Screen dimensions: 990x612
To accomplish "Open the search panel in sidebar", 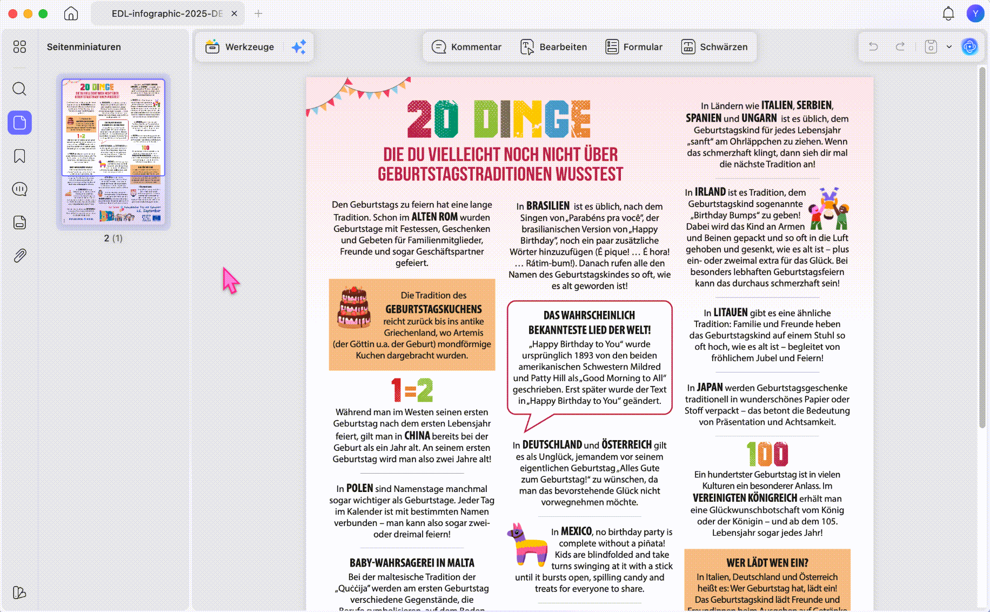I will click(x=19, y=89).
